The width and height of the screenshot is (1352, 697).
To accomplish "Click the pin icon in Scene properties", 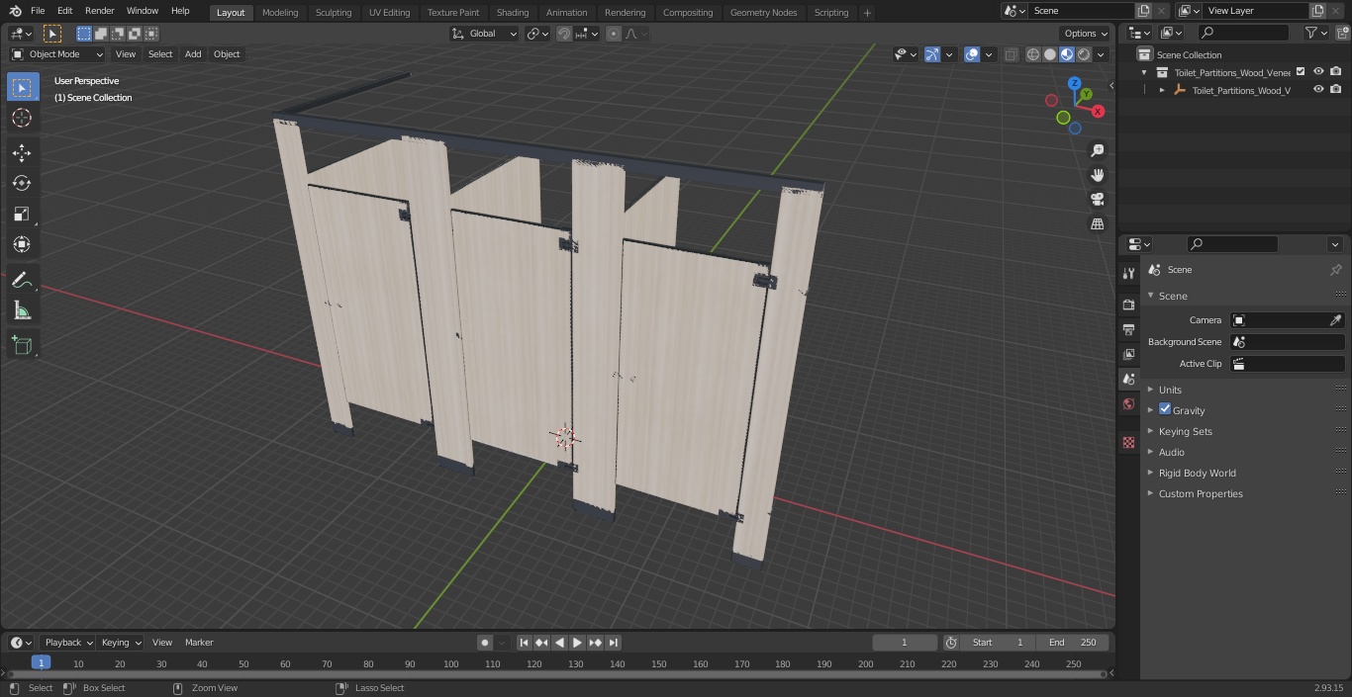I will [x=1335, y=270].
